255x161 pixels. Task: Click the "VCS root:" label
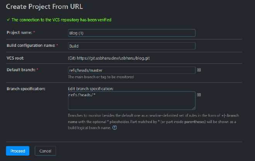(x=16, y=58)
